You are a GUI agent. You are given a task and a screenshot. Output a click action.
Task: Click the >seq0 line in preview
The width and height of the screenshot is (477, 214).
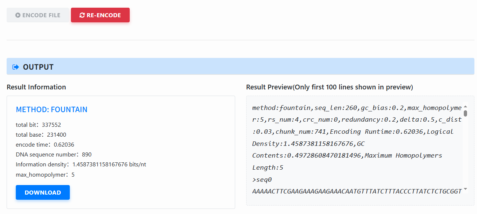coord(262,180)
